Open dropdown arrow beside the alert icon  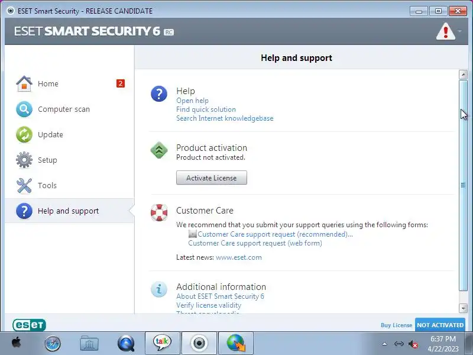tap(459, 31)
